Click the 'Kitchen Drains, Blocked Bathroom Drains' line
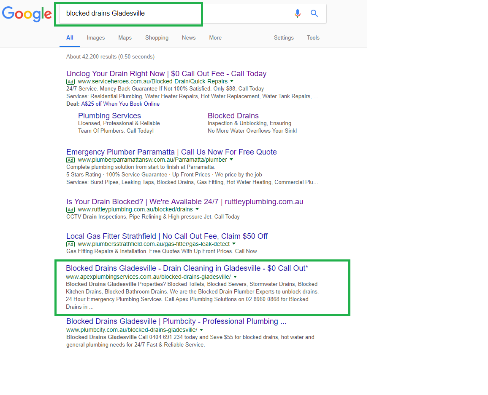This screenshot has height=395, width=488. 192,291
